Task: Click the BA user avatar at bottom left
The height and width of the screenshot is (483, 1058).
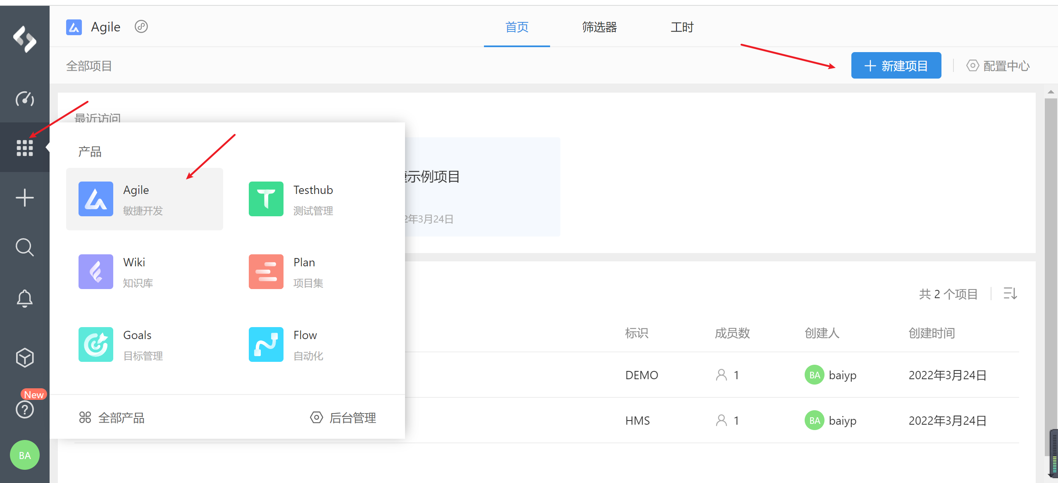Action: coord(24,455)
